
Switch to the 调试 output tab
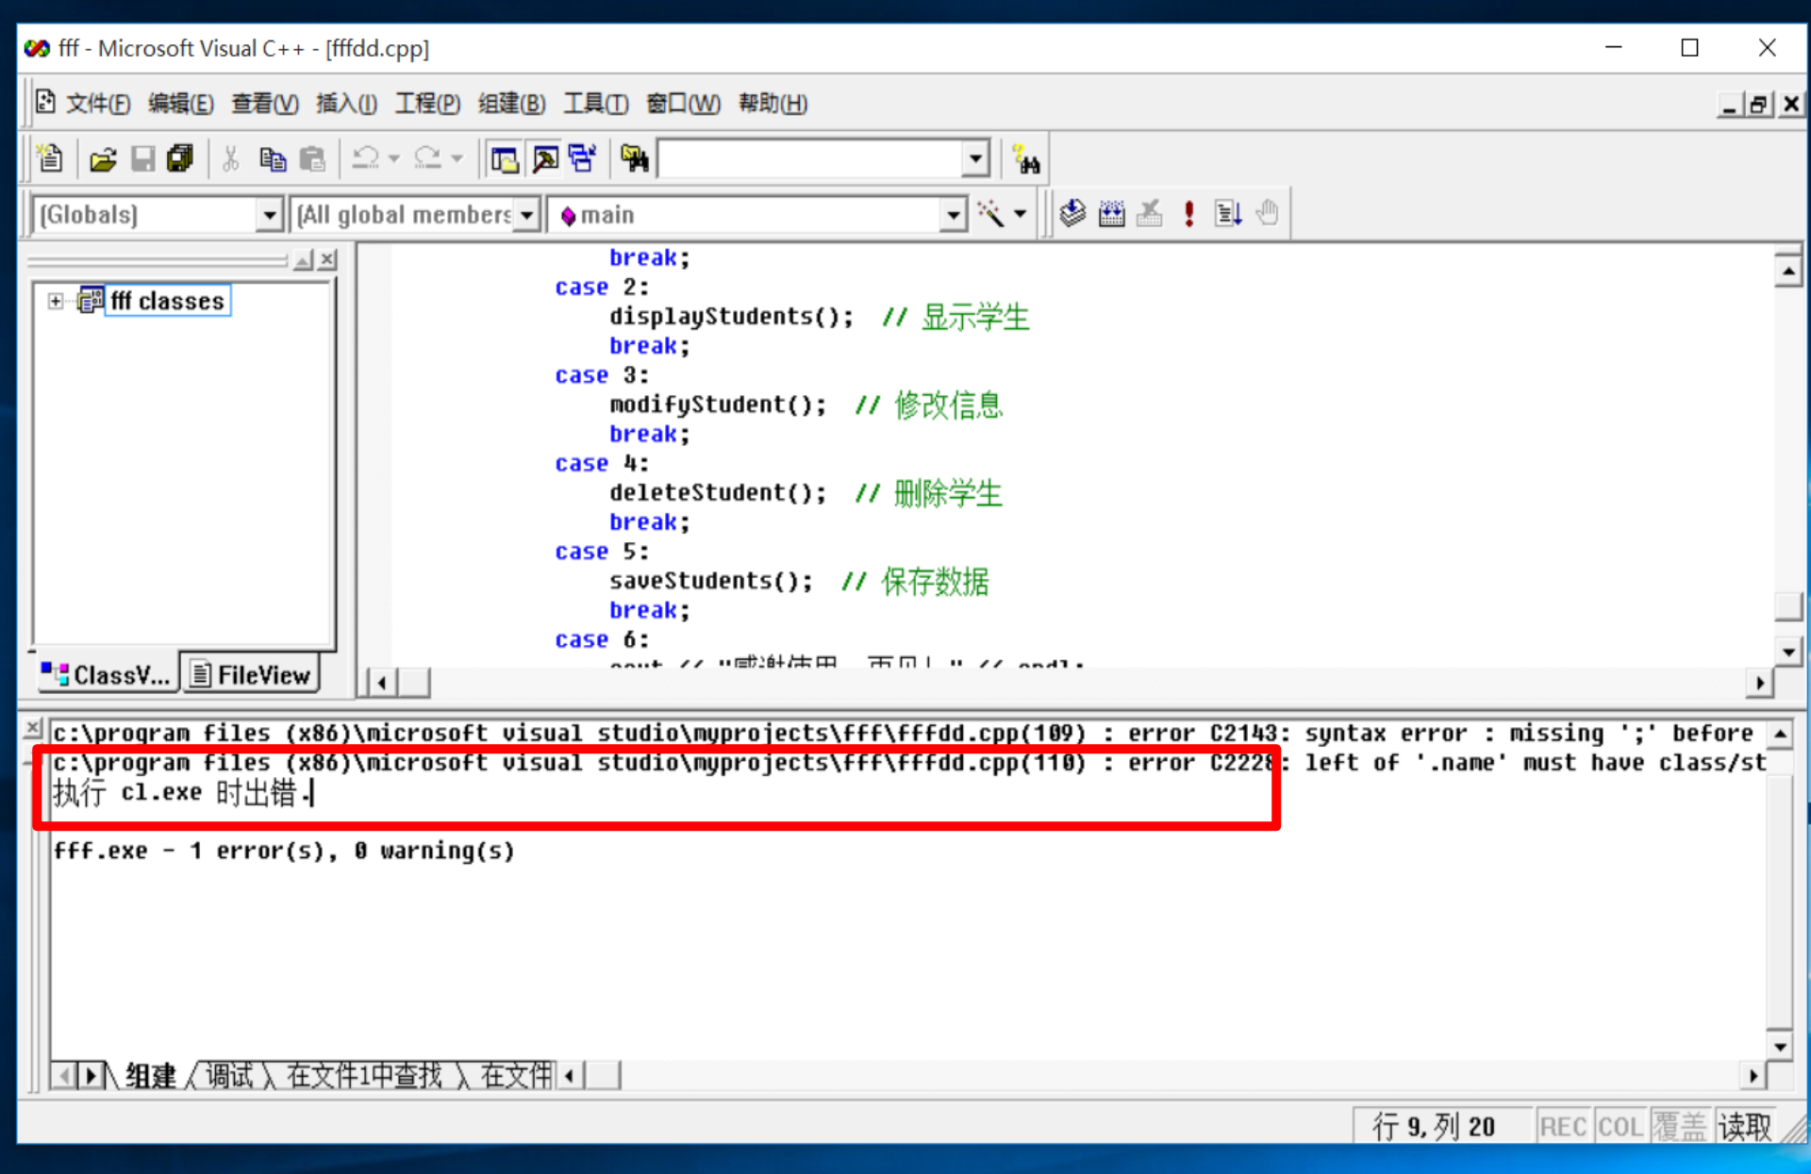pos(229,1075)
